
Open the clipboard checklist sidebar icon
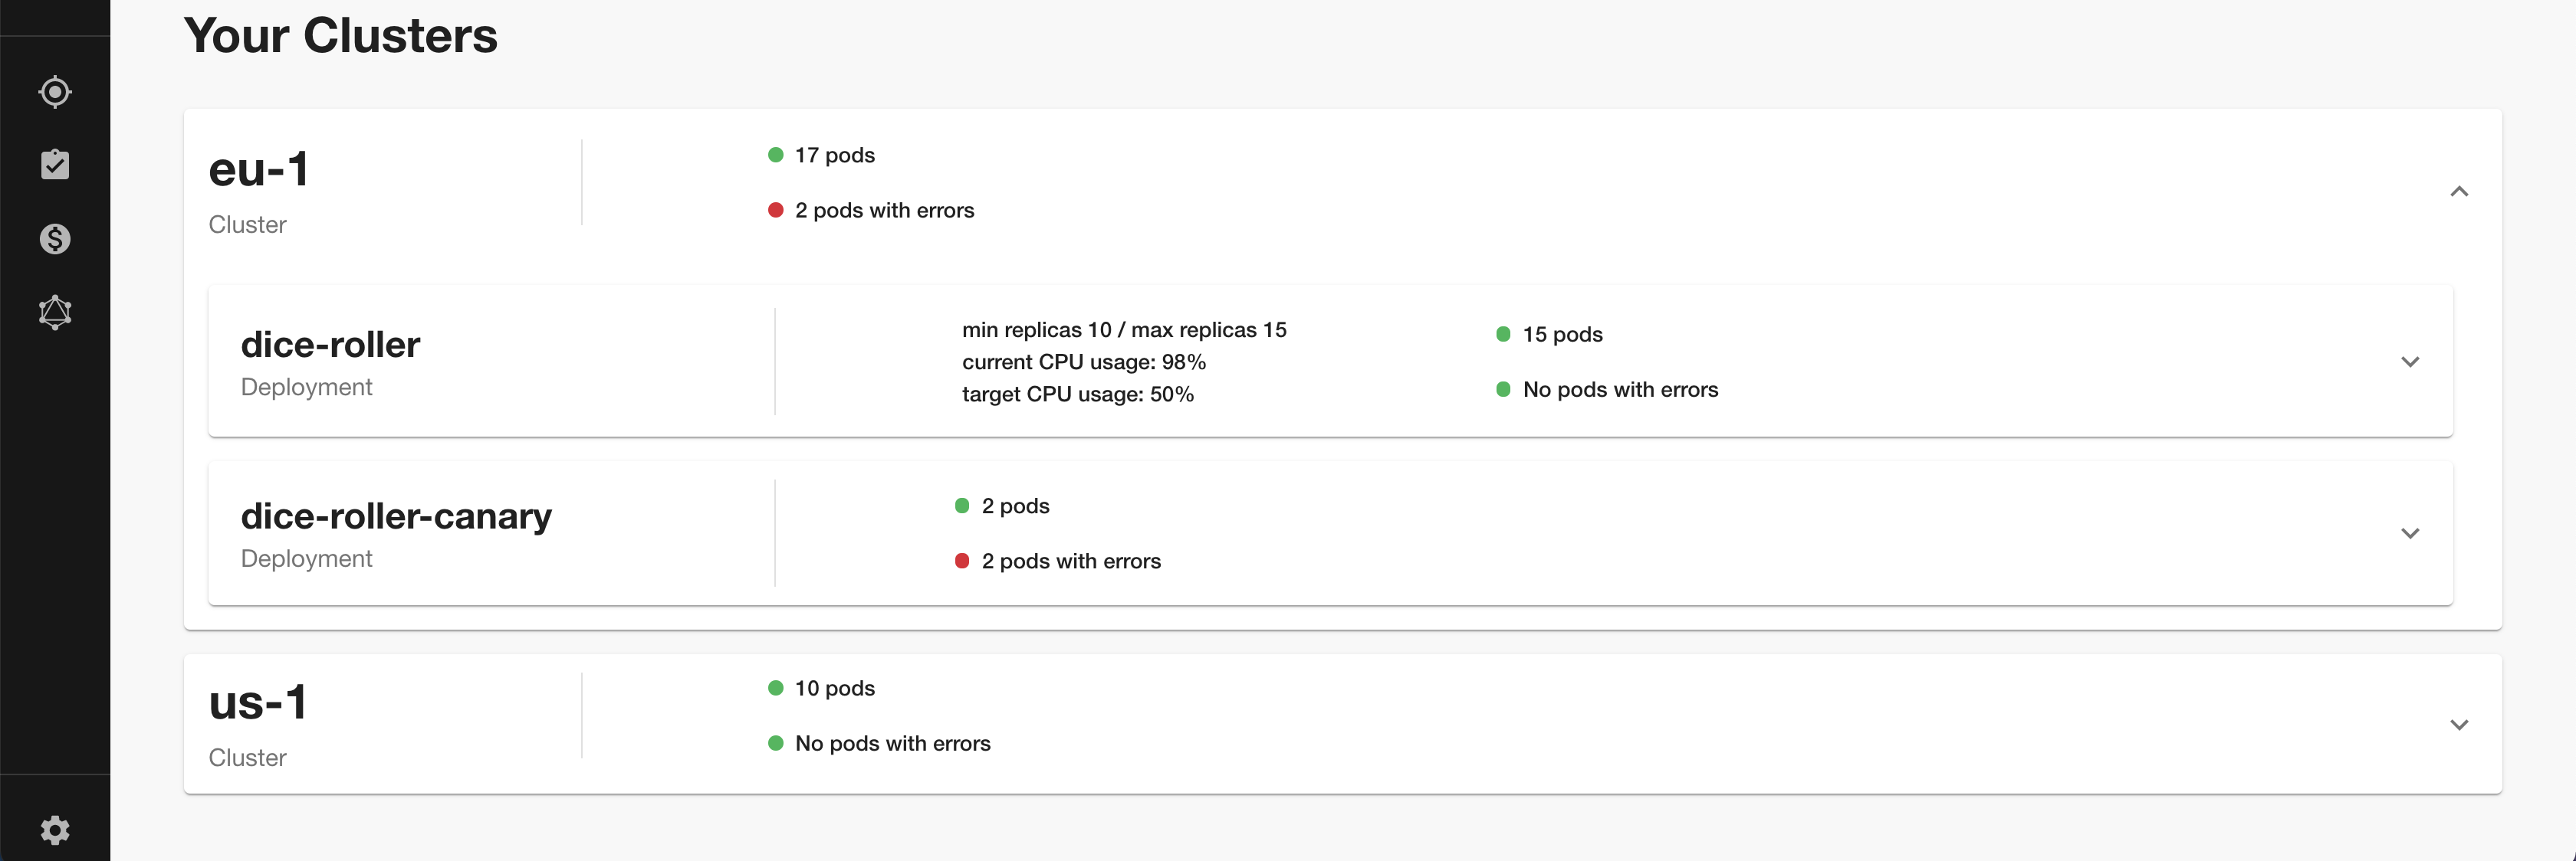pos(55,165)
